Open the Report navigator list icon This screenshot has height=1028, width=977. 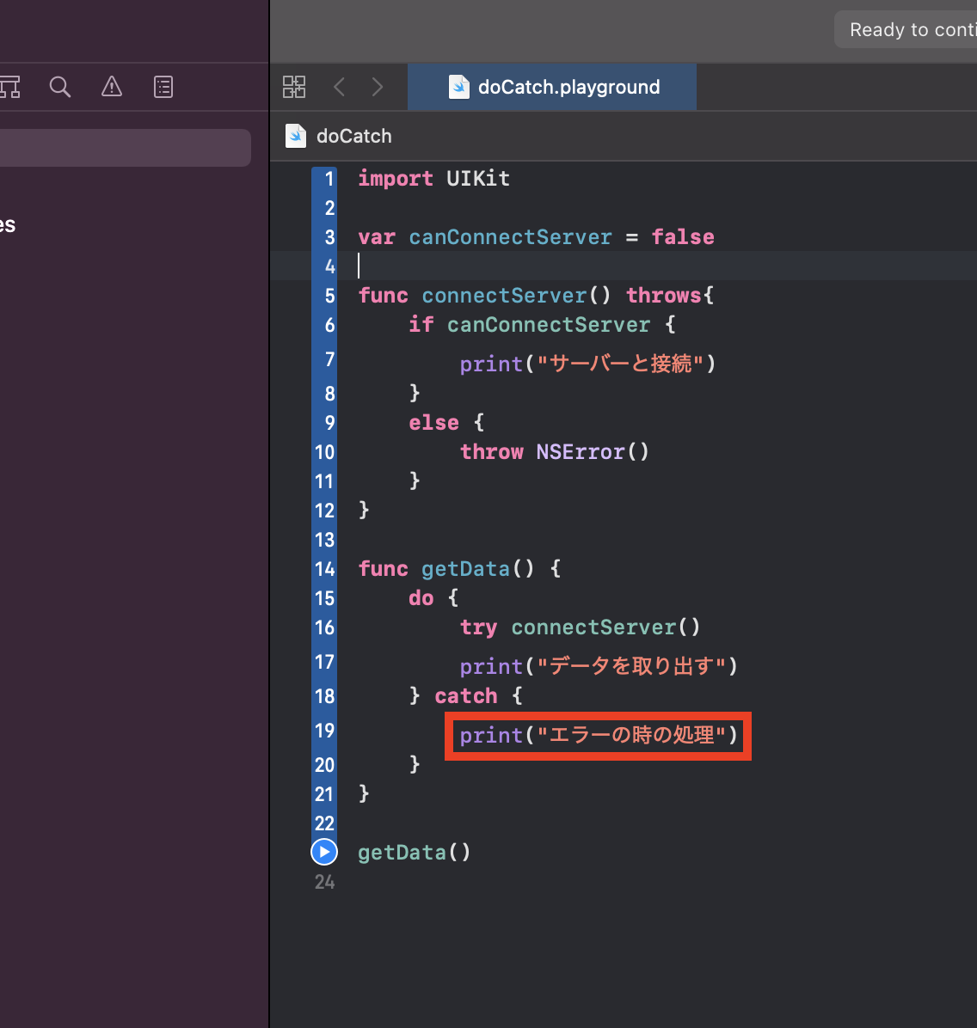(x=163, y=87)
